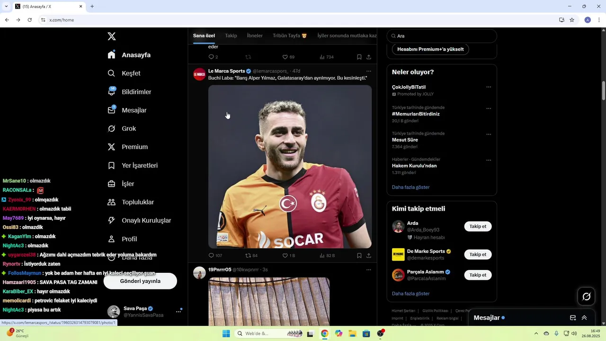This screenshot has height=341, width=606.
Task: Select the Anasayfa / X browser tab
Action: click(x=48, y=7)
